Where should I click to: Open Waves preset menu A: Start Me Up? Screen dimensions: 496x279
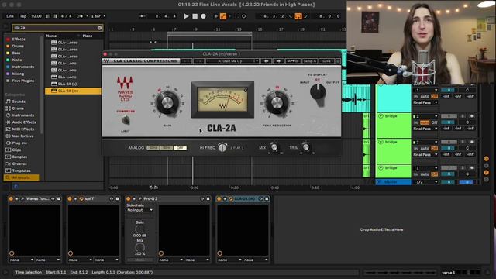(x=232, y=61)
